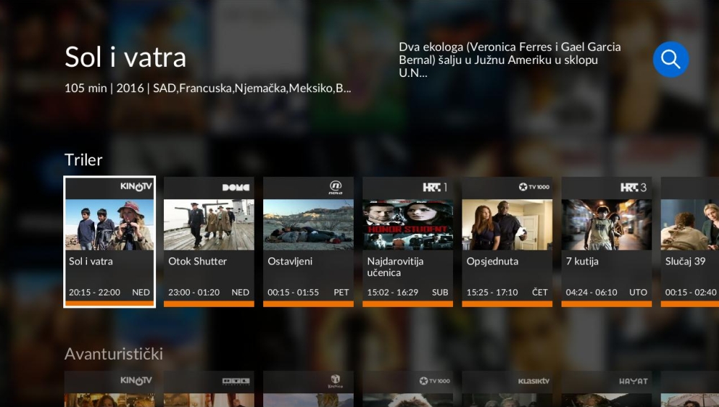This screenshot has height=407, width=719.
Task: Click 15:25 - 17:10 airing time
Action: click(492, 292)
